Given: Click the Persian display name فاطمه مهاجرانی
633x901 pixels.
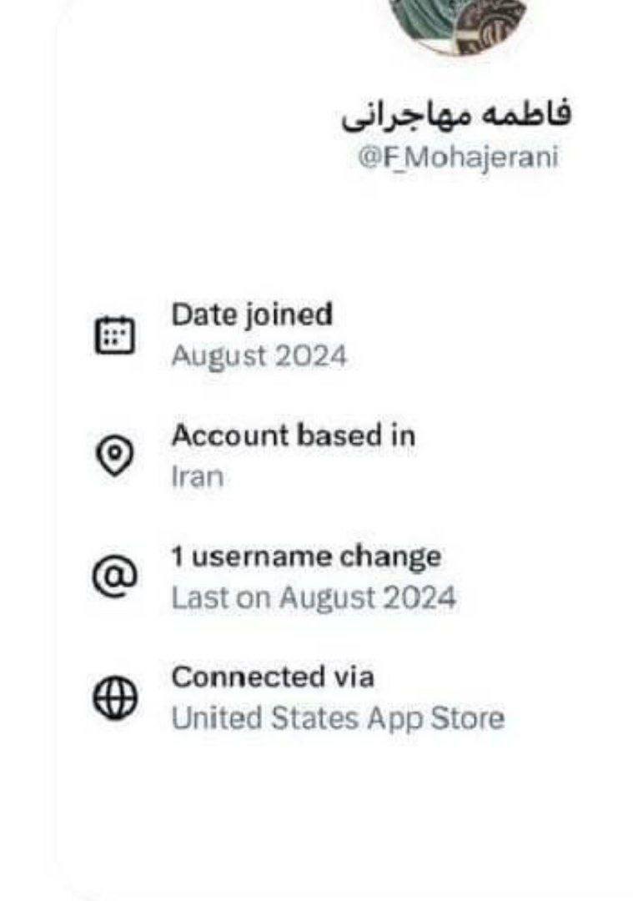Looking at the screenshot, I should pos(456,114).
